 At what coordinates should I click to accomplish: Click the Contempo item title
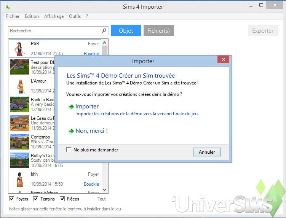click(x=40, y=137)
